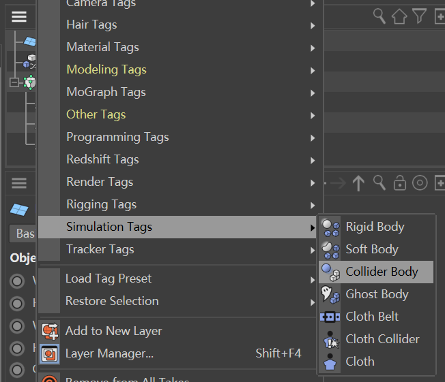Click the Ghost Body ghost icon
This screenshot has width=445, height=382.
(x=330, y=294)
